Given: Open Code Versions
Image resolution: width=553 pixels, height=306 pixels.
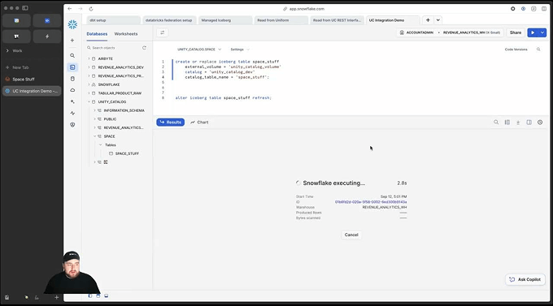Looking at the screenshot, I should tap(516, 50).
